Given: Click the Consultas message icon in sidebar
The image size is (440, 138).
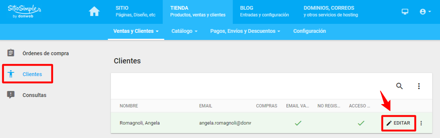Looking at the screenshot, I should 11,95.
